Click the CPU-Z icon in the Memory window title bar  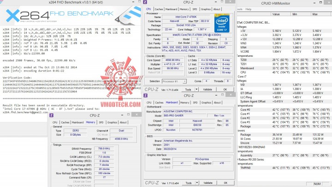51,115
